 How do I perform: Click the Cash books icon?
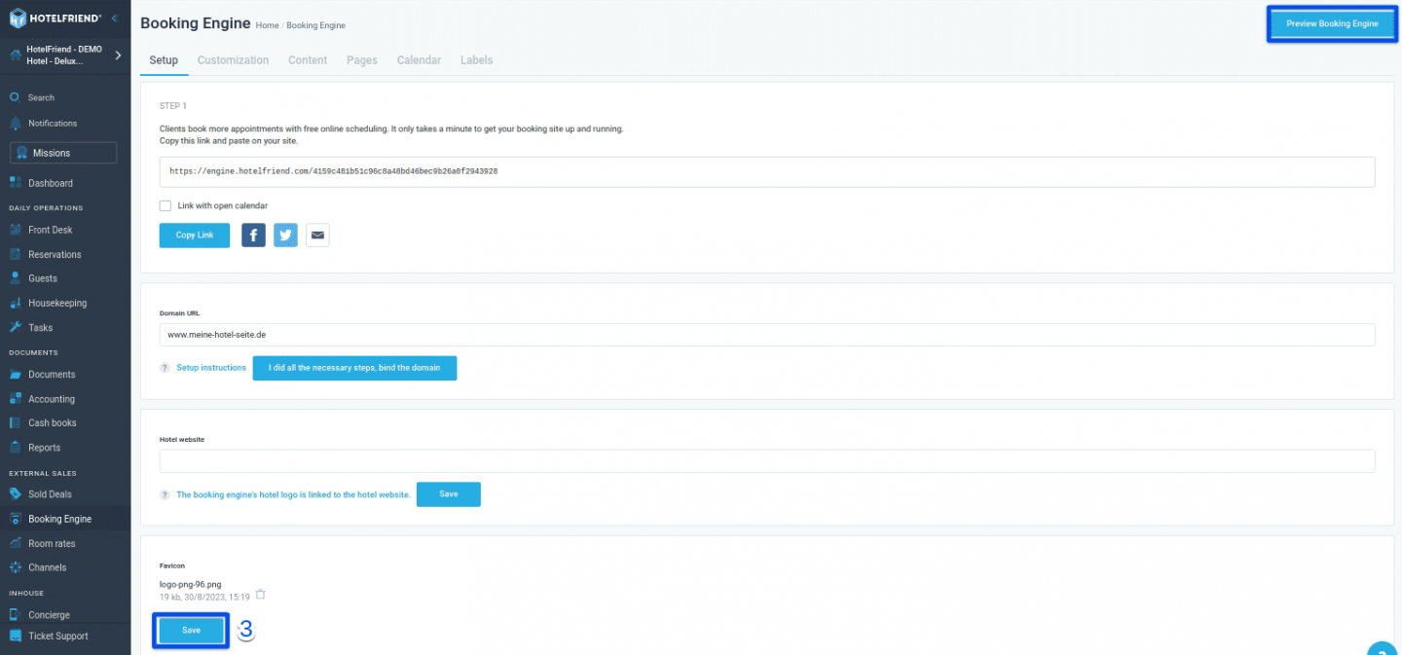pos(15,423)
